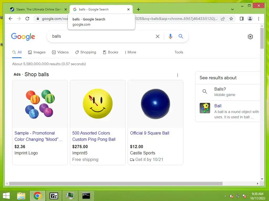Open 7-Zip from the taskbar
The width and height of the screenshot is (269, 201).
[x=54, y=196]
